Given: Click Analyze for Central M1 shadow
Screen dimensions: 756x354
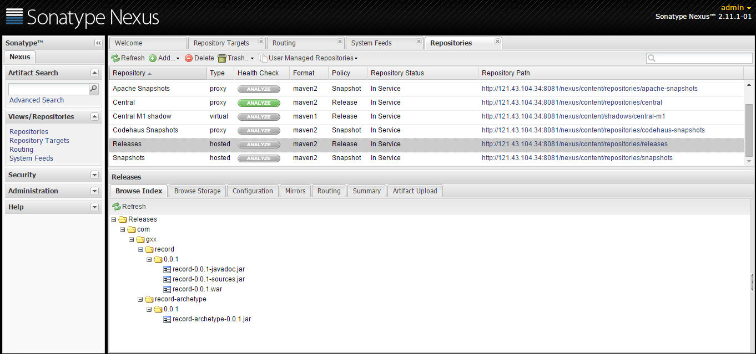Looking at the screenshot, I should tap(259, 117).
